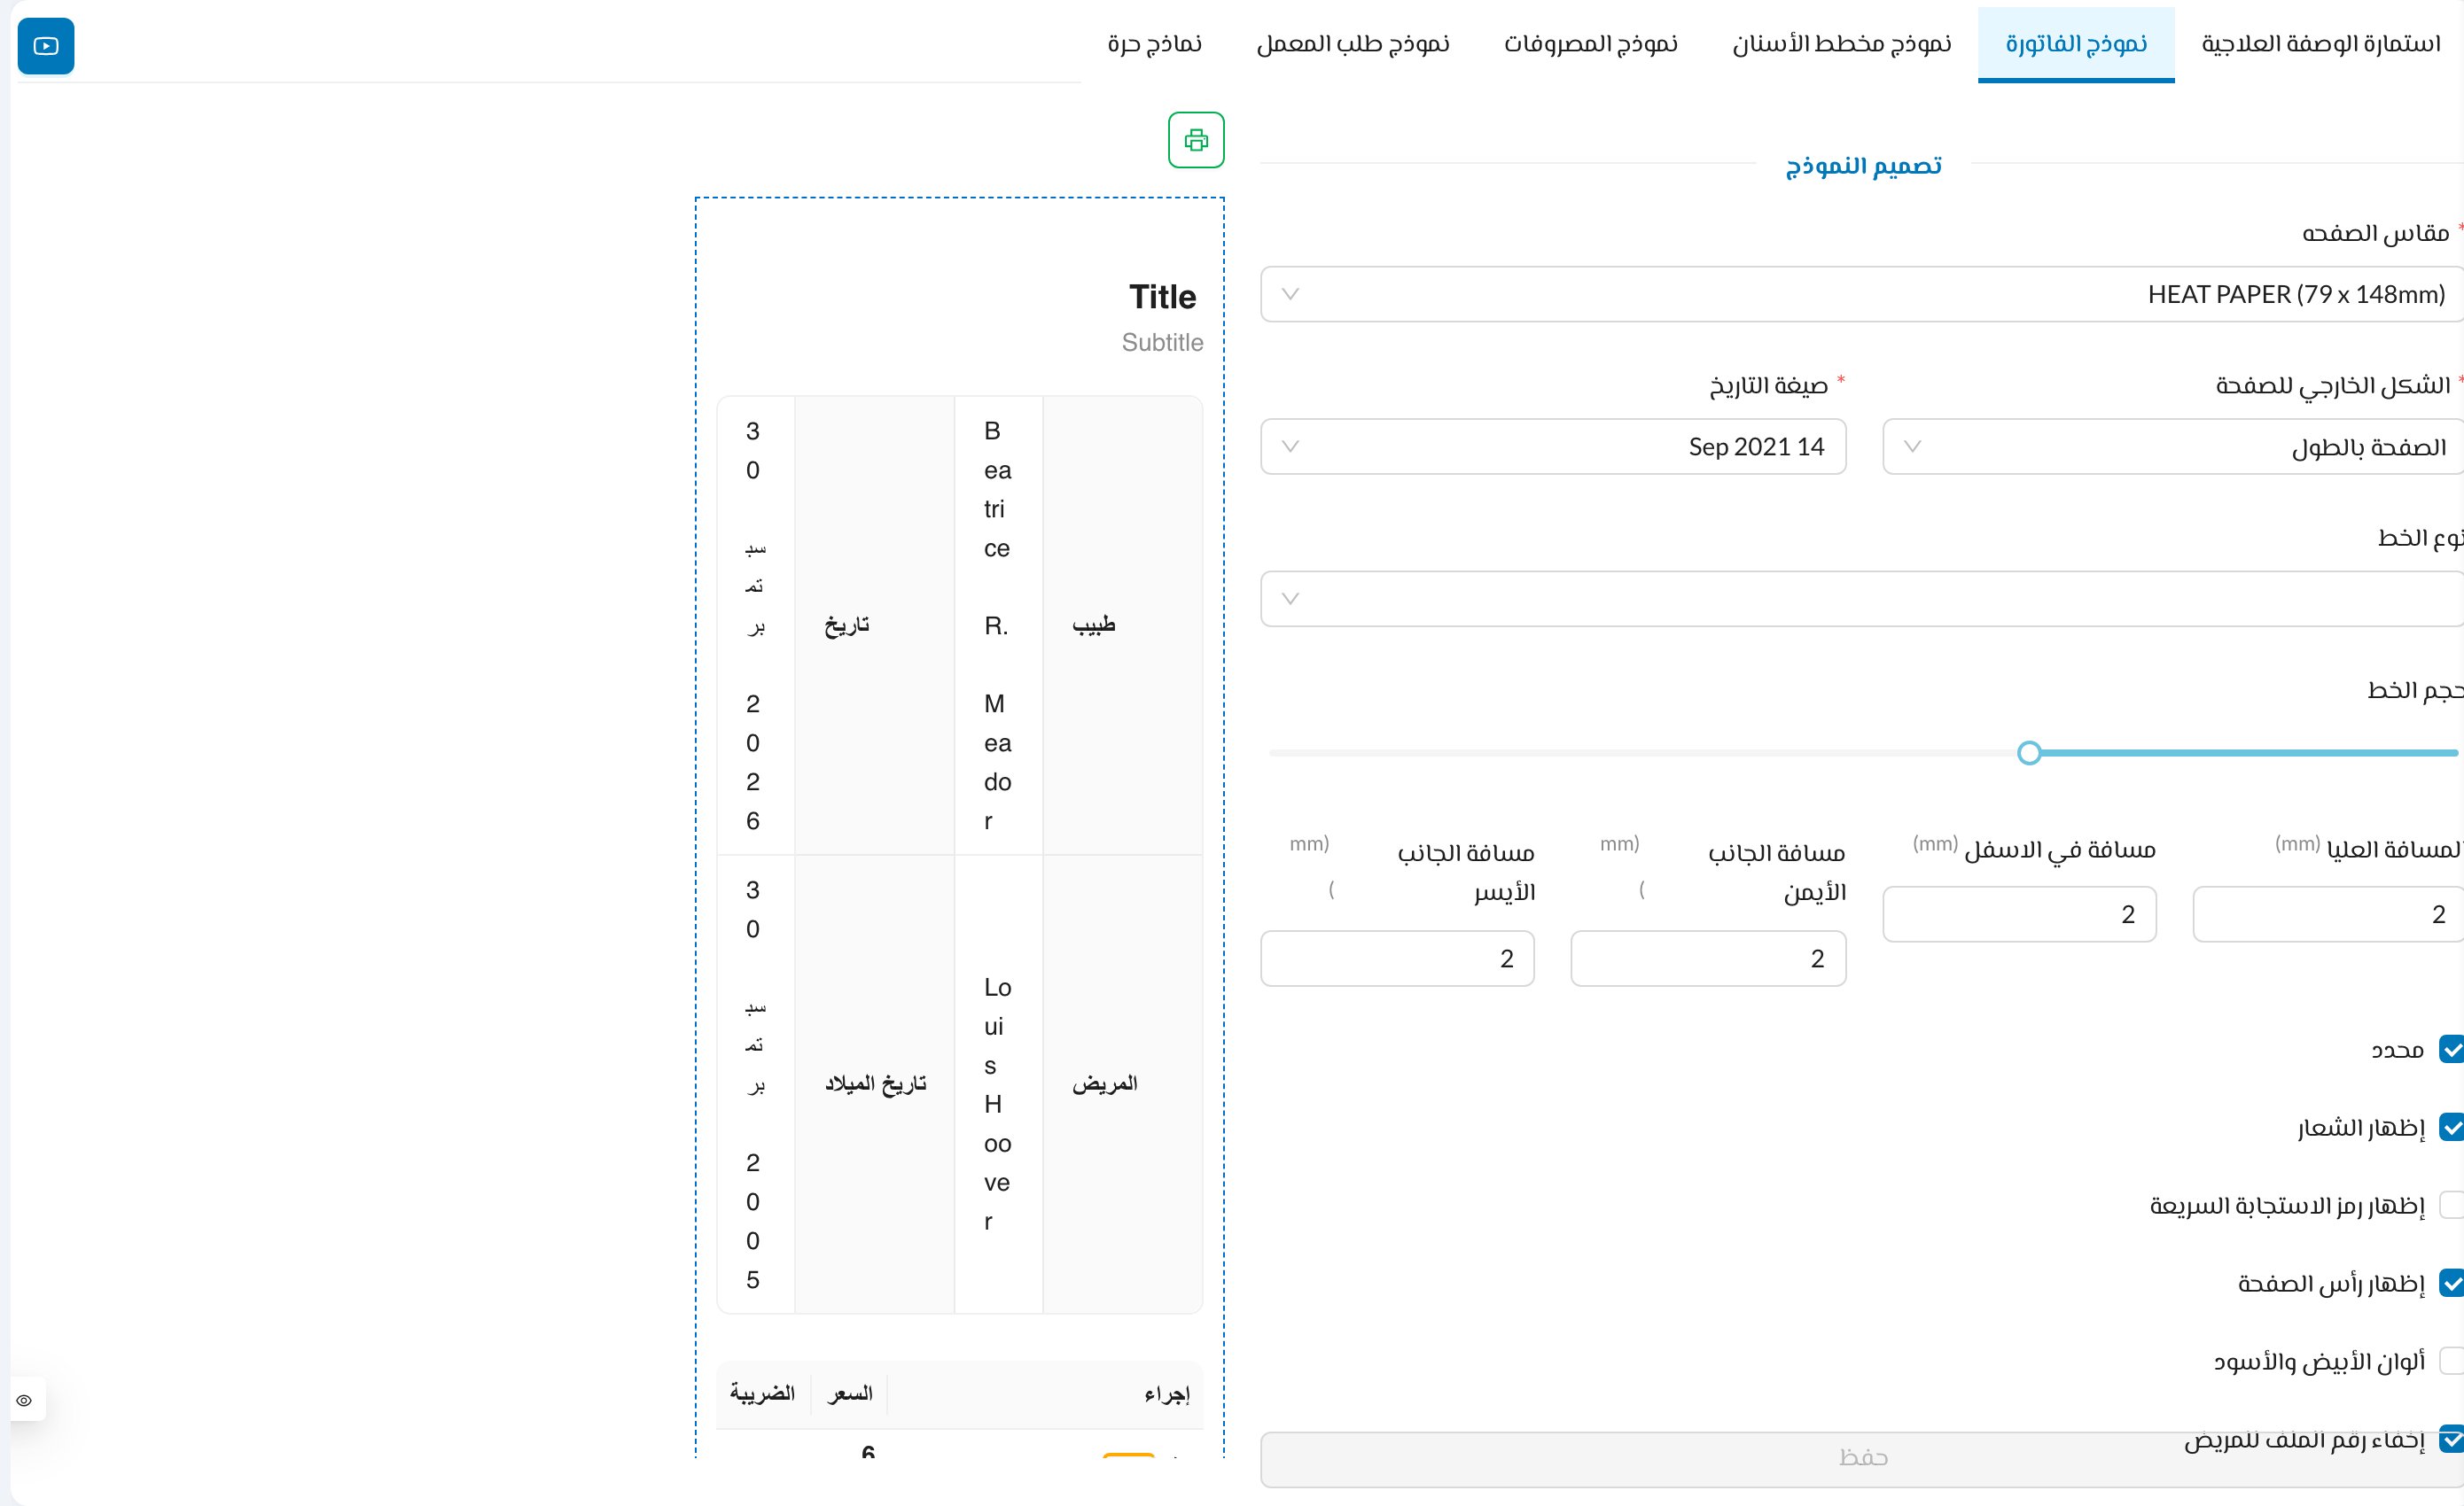Click the Subtitle text in preview

[x=1162, y=343]
